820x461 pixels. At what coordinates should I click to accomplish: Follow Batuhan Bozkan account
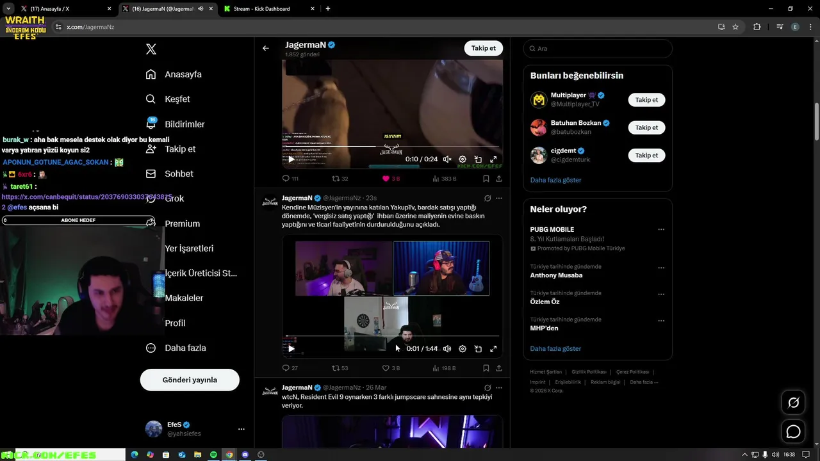point(646,127)
